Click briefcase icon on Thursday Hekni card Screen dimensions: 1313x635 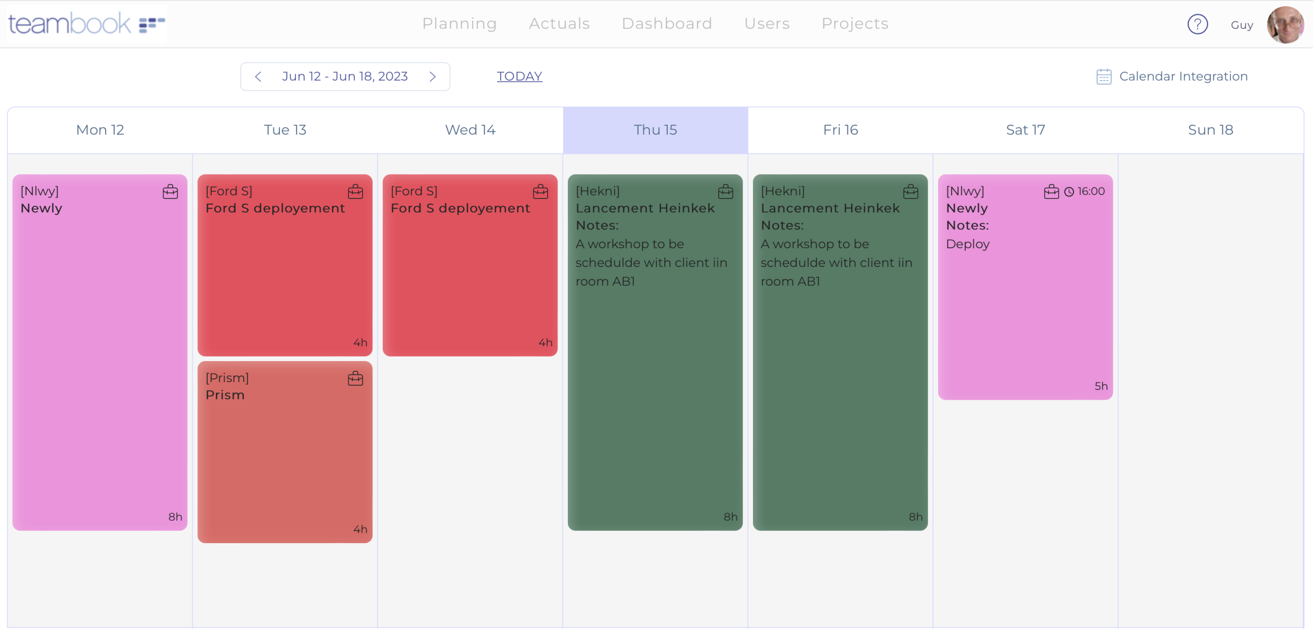726,192
